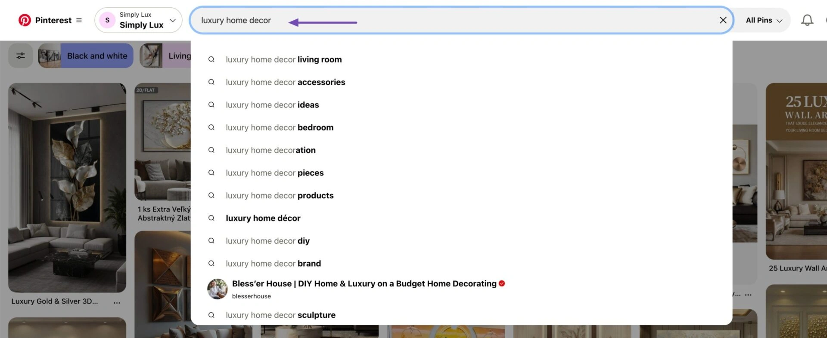Click the 'luxury home decor sculpture' suggestion
Image resolution: width=827 pixels, height=338 pixels.
point(280,315)
